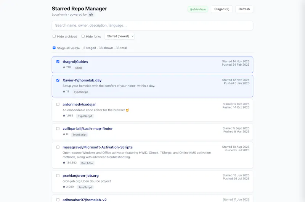Viewport: 305px width, 202px height.
Task: Click the "Starred 12 Nov 2025" date
Action: coord(236,80)
